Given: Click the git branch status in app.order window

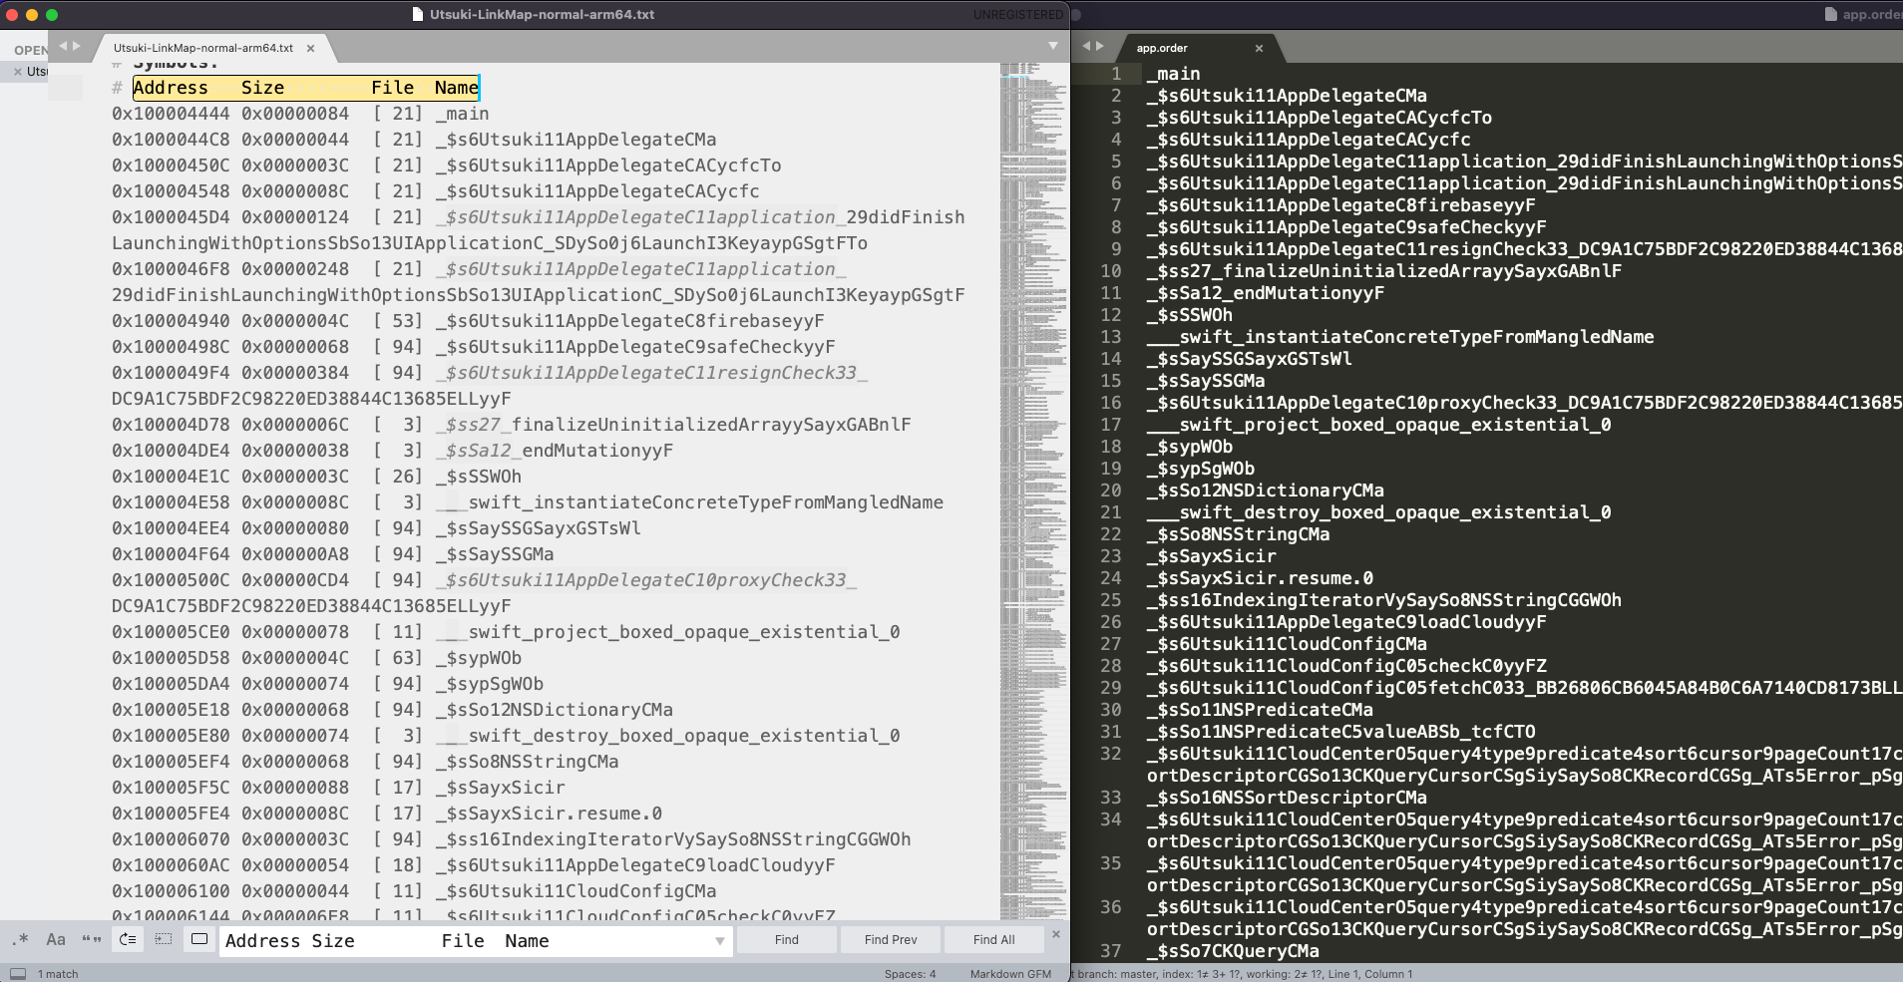Looking at the screenshot, I should [x=1242, y=974].
